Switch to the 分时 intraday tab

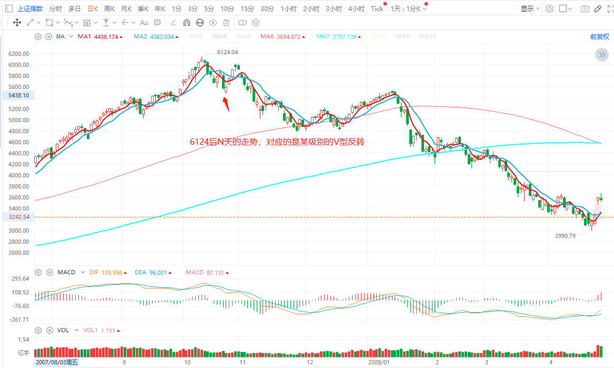[x=55, y=8]
